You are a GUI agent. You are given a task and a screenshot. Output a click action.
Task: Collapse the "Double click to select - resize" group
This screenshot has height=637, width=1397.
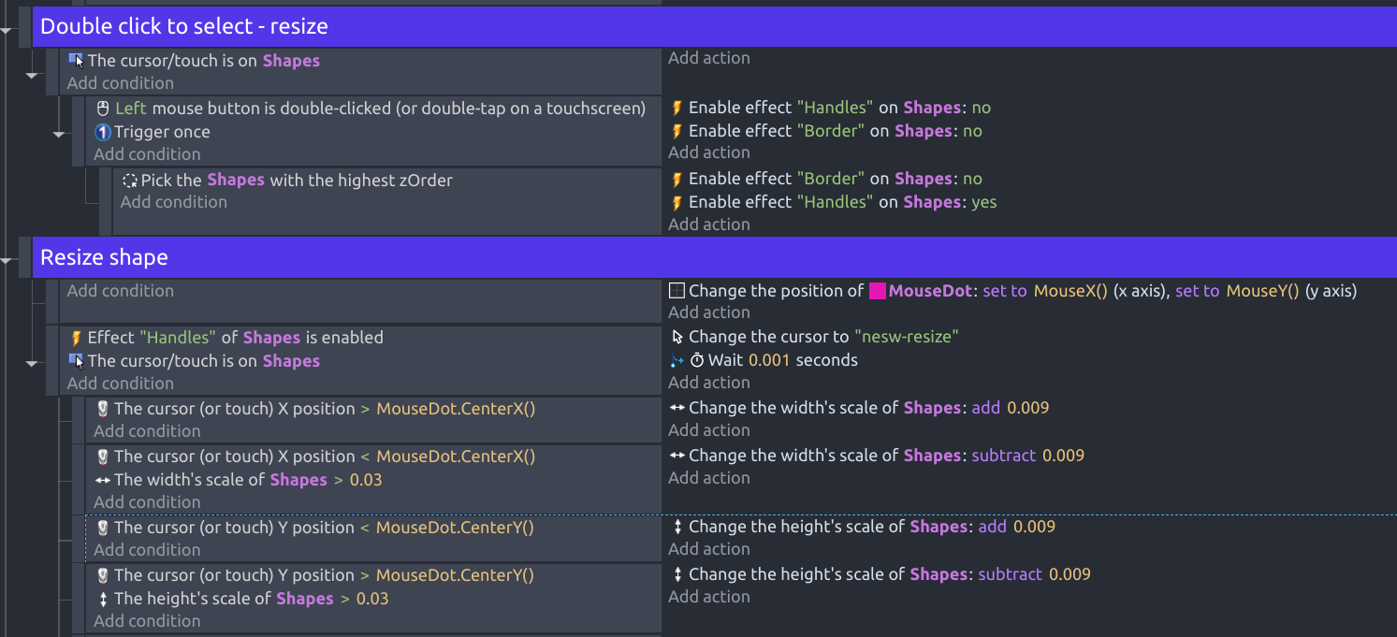(x=8, y=31)
